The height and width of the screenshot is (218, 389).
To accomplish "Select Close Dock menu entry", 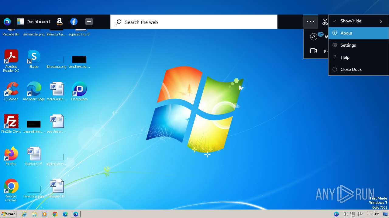I will click(359, 69).
